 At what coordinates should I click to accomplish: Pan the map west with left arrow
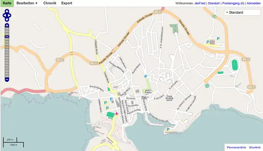pyautogui.click(x=4, y=15)
